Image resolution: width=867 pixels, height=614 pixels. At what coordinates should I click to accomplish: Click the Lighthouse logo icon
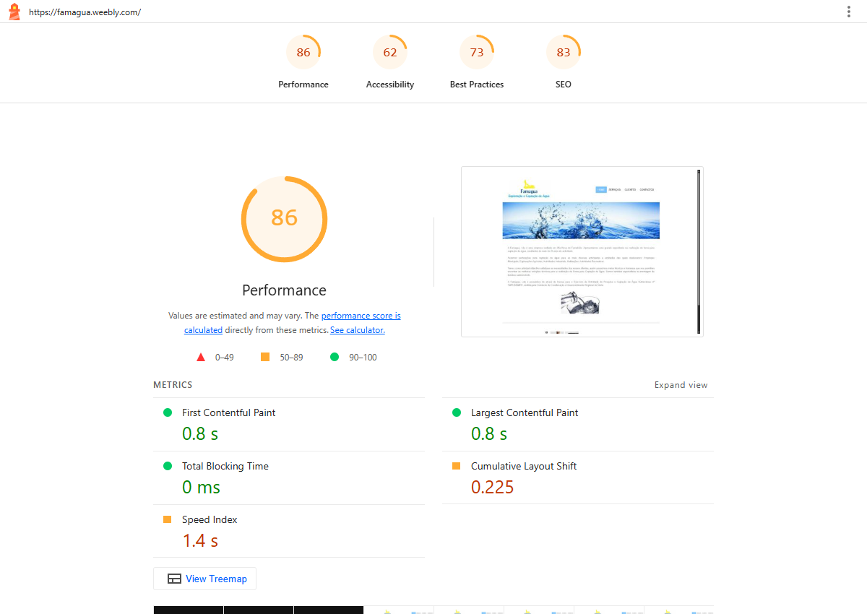pyautogui.click(x=14, y=12)
